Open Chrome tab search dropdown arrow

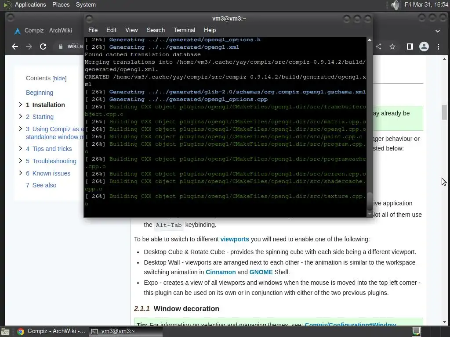click(x=438, y=31)
